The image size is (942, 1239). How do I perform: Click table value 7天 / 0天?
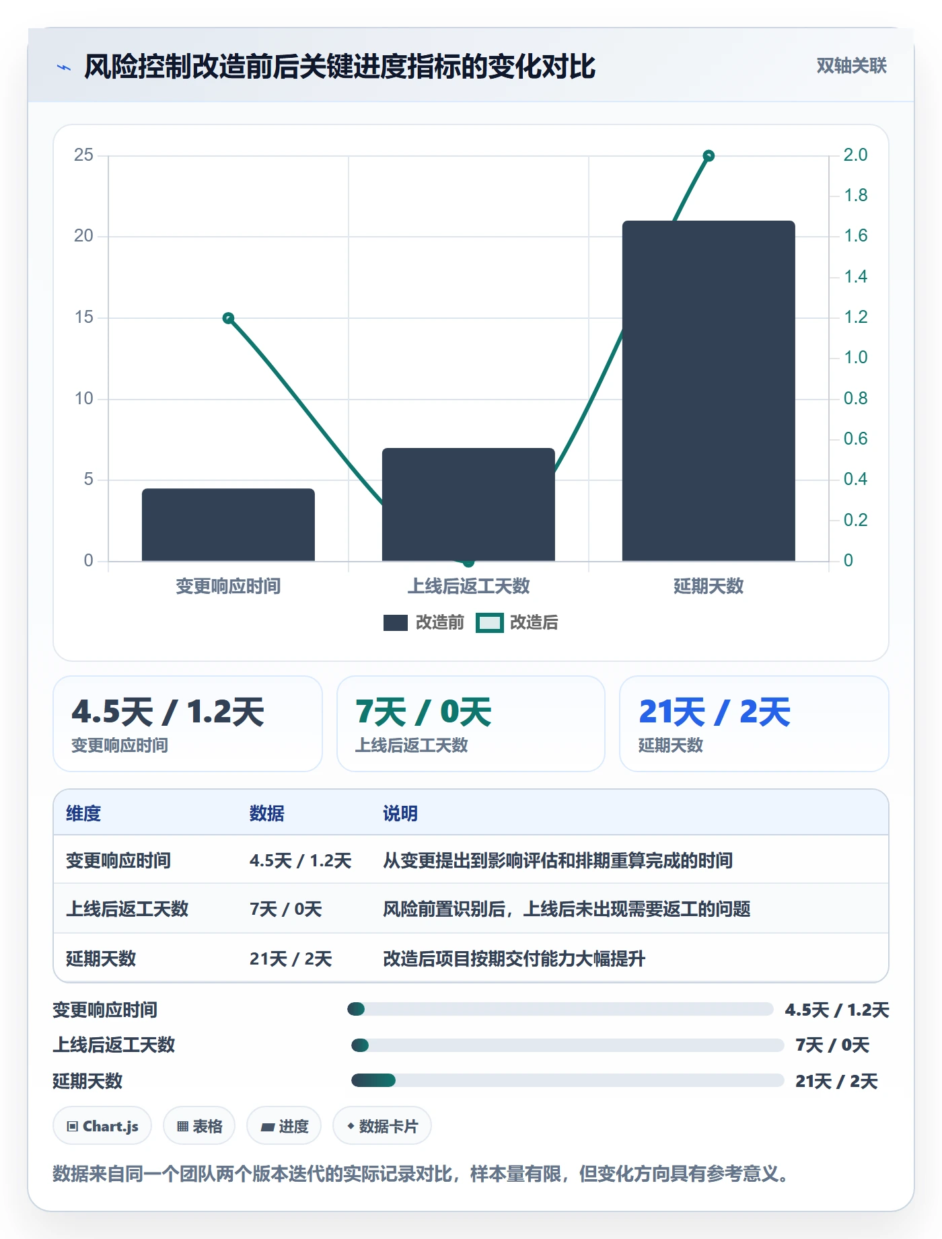pyautogui.click(x=286, y=909)
